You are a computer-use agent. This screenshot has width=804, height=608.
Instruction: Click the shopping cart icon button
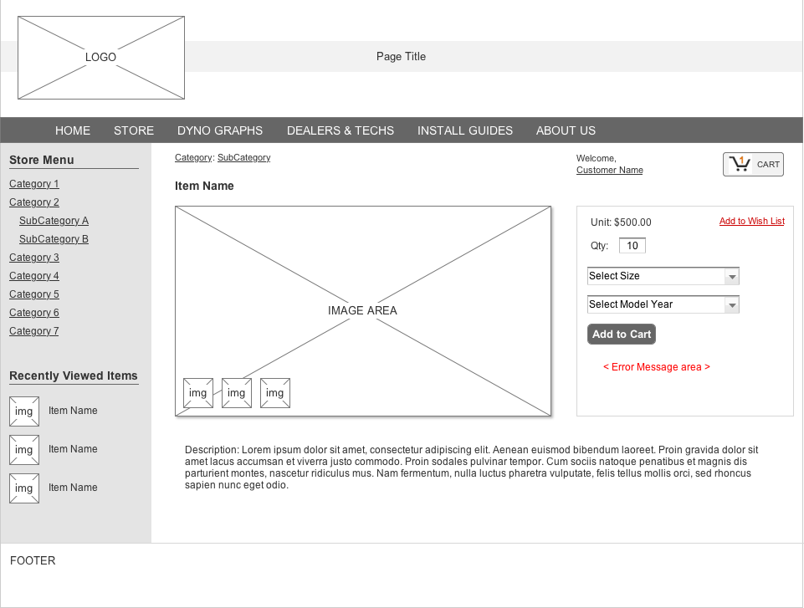coord(753,165)
